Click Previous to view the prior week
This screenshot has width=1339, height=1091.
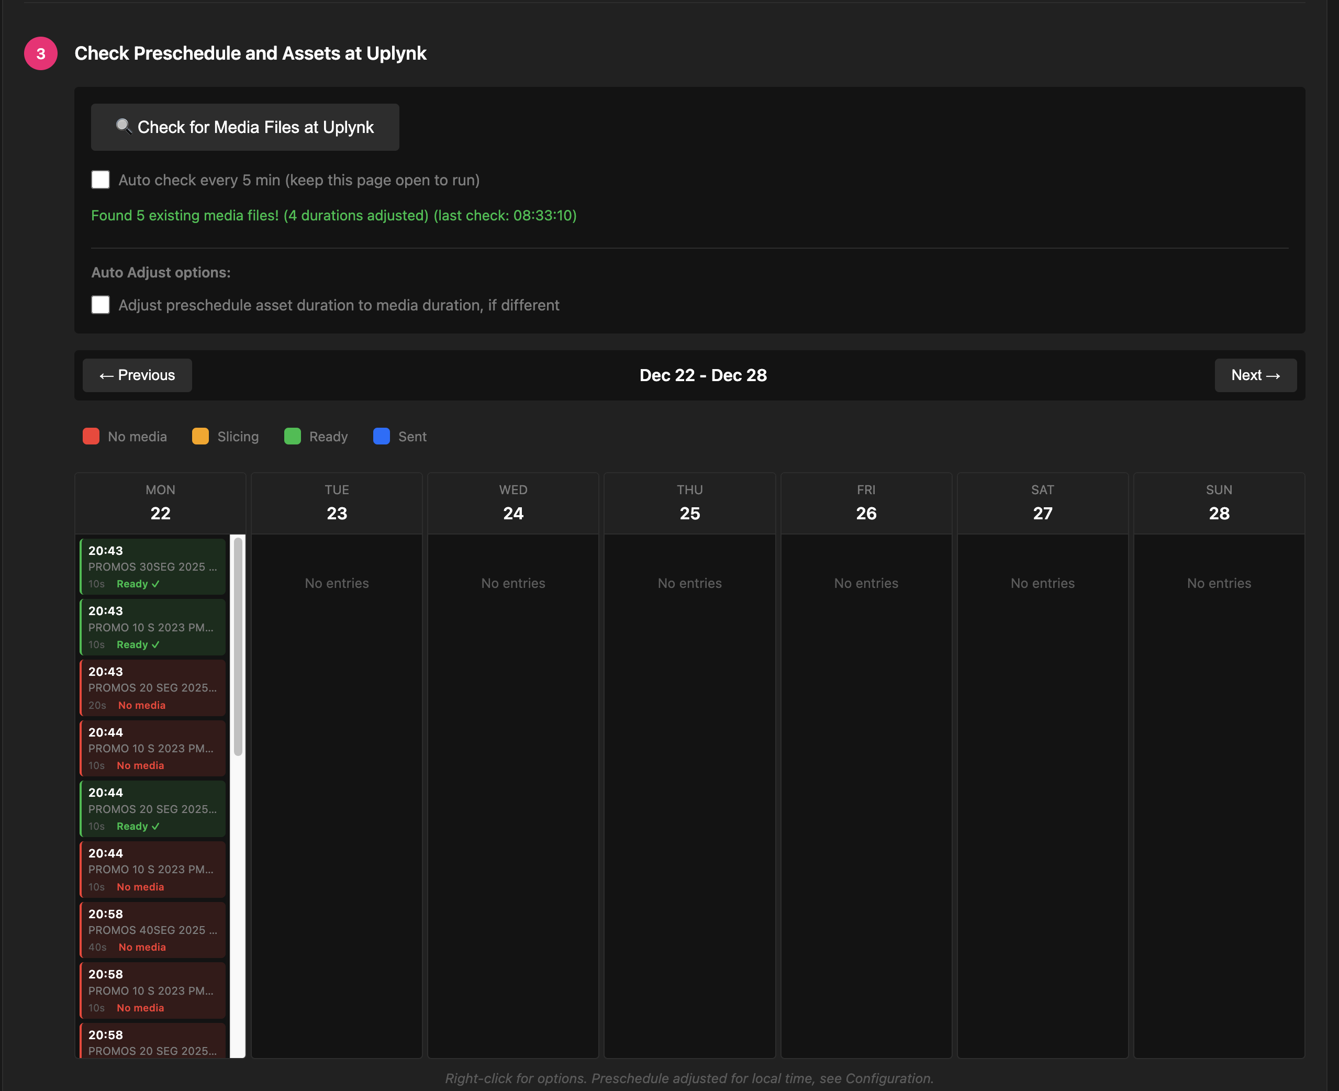click(x=136, y=375)
